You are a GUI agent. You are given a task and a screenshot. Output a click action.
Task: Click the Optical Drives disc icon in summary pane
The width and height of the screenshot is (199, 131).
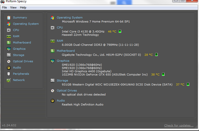coord(53,91)
